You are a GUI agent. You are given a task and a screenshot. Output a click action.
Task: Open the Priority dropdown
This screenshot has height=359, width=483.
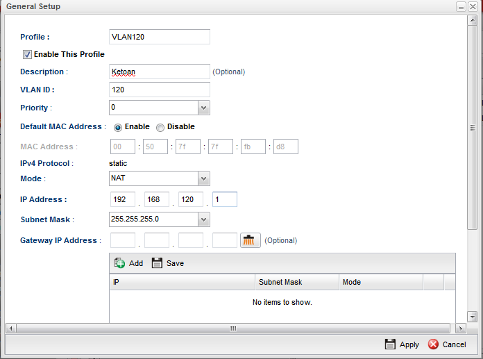click(203, 108)
